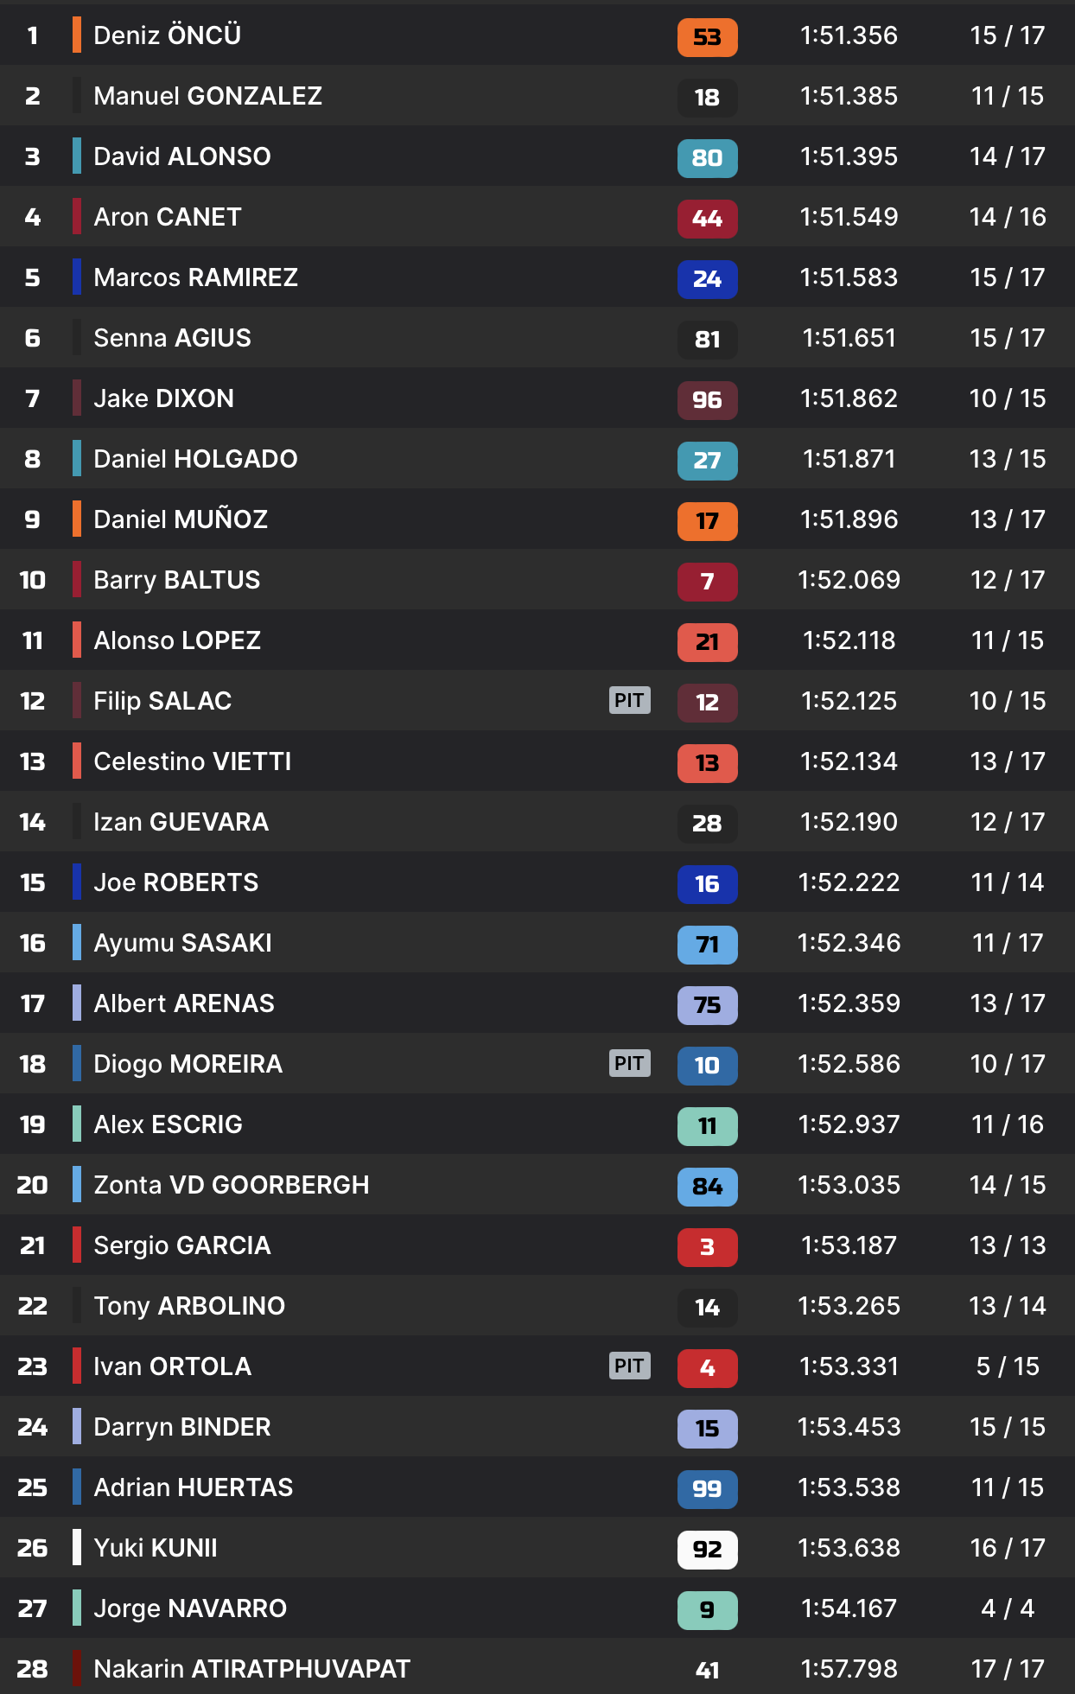This screenshot has width=1075, height=1694.
Task: Click position number 10 for Barry BALTUS
Action: (33, 580)
